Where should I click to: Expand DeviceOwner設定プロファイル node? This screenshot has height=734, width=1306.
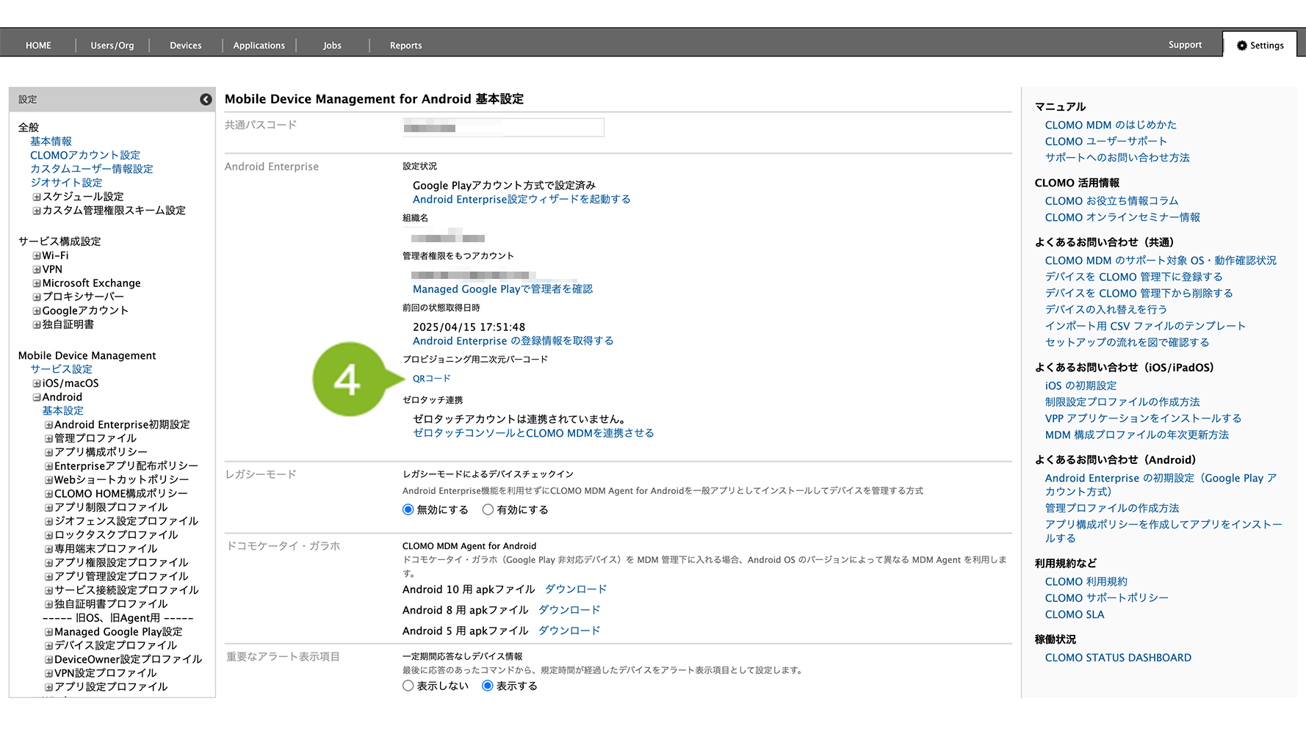coord(48,660)
